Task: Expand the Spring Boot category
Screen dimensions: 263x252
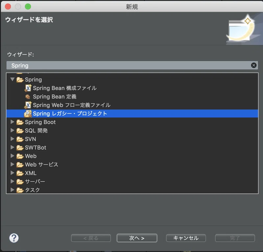Action: pos(12,122)
